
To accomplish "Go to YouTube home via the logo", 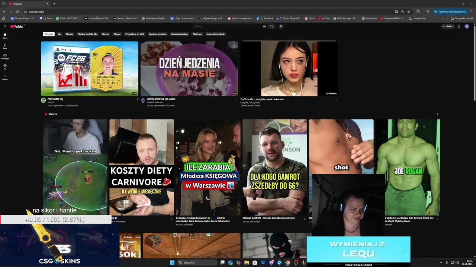I will 17,26.
